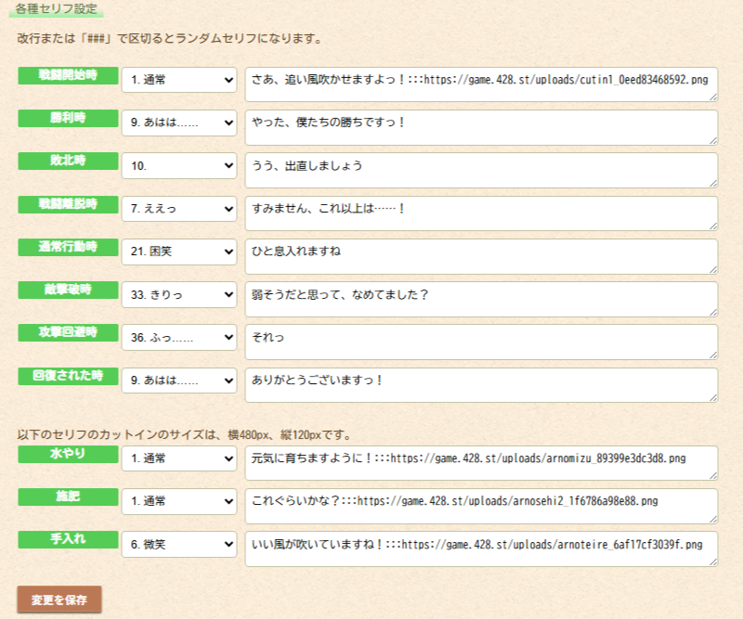Click the text box containing やった、僕たちの勝ちですっ！
Viewport: 743px width, 619px height.
point(480,127)
